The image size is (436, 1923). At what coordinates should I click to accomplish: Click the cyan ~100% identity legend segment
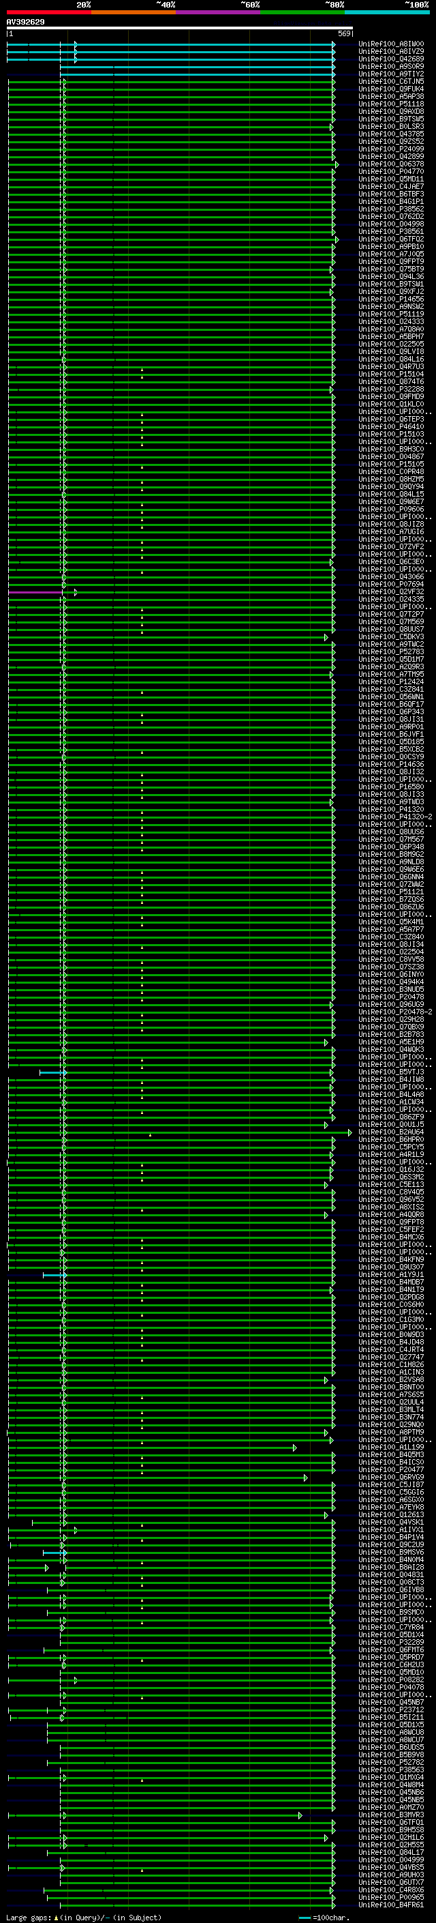click(387, 12)
